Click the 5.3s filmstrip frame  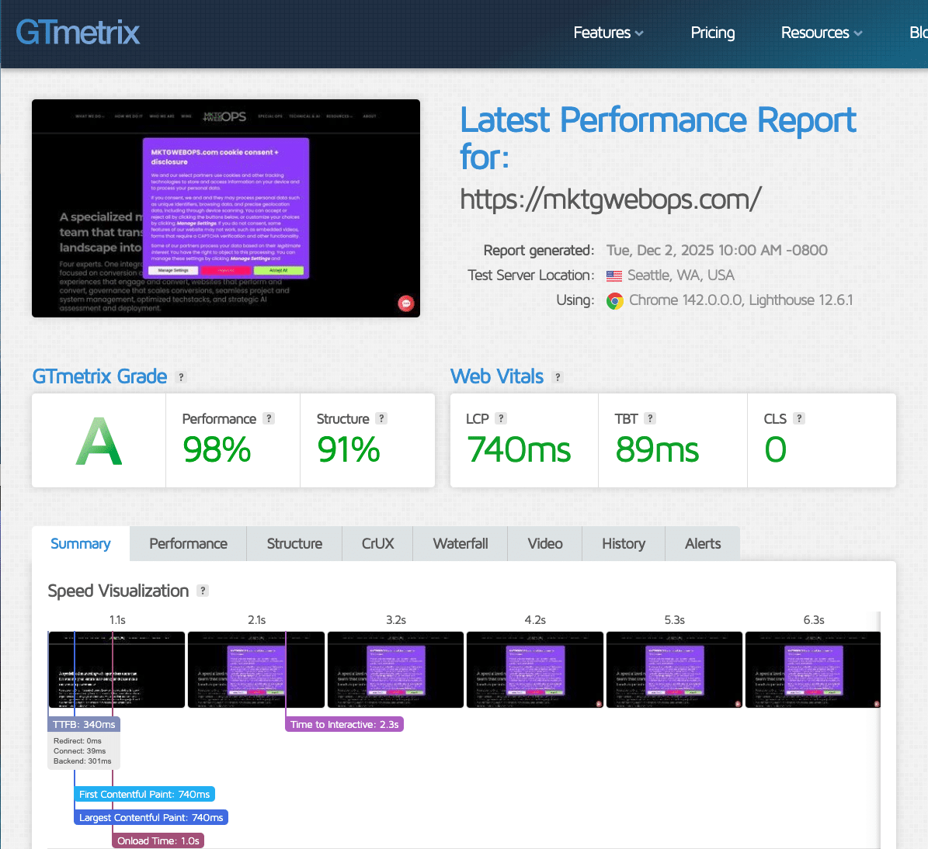[x=674, y=670]
